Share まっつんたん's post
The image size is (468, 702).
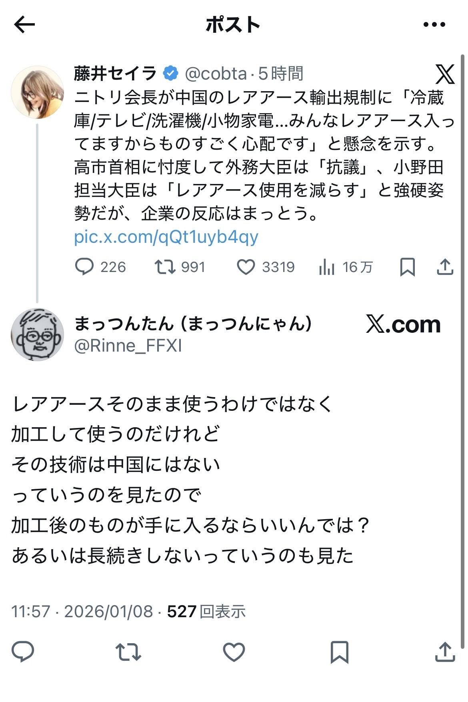click(445, 652)
